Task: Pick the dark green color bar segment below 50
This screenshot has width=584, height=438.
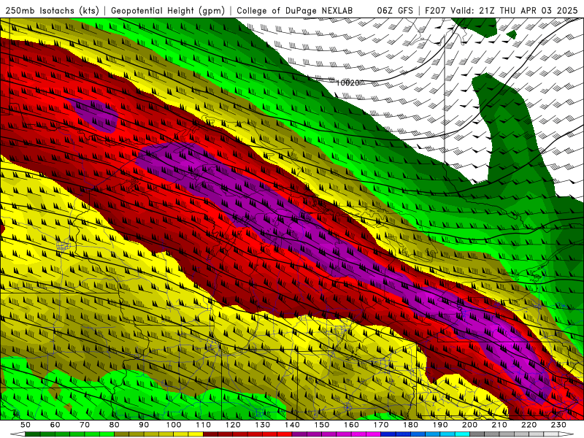Action: [x=33, y=434]
